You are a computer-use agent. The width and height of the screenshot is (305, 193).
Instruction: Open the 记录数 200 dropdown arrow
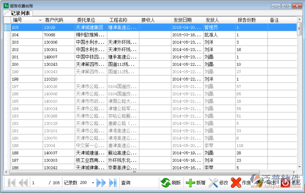click(93, 183)
